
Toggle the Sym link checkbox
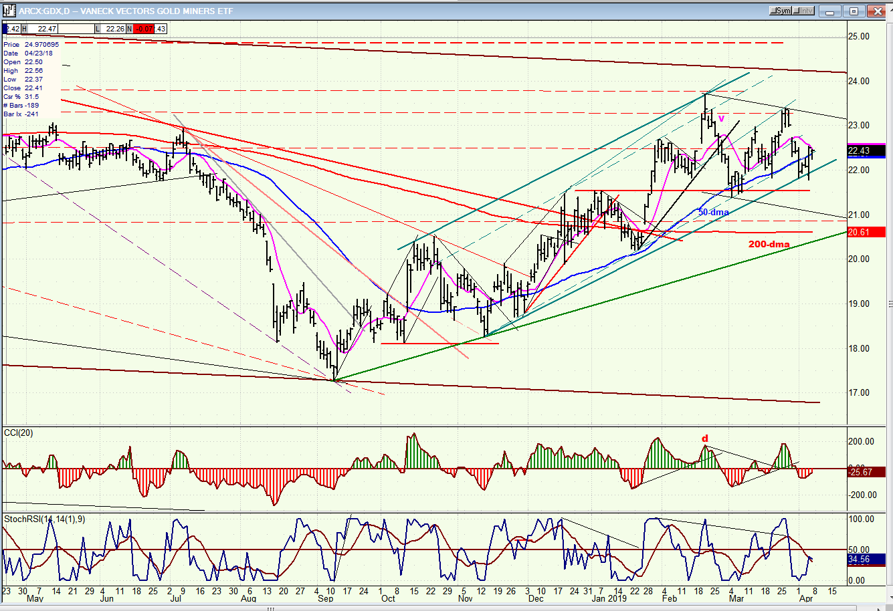[781, 11]
